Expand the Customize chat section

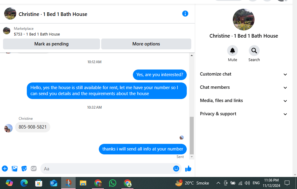(243, 74)
